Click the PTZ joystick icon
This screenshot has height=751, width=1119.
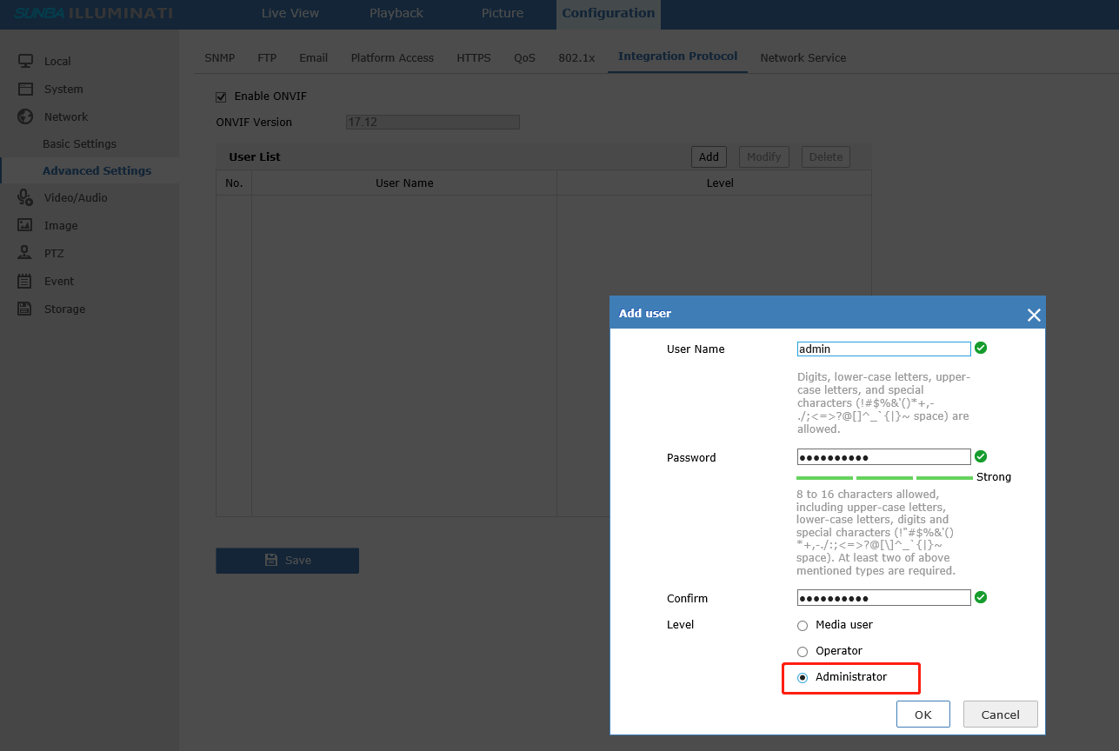point(25,253)
